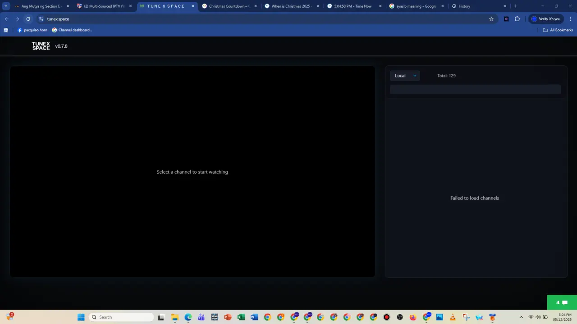Viewport: 577px width, 324px height.
Task: Open File Explorer from taskbar
Action: tap(175, 317)
